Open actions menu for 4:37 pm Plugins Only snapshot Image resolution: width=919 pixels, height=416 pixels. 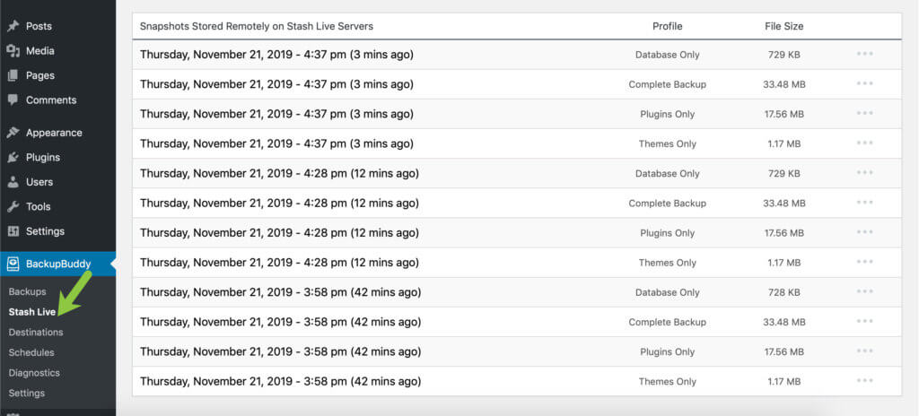[864, 113]
